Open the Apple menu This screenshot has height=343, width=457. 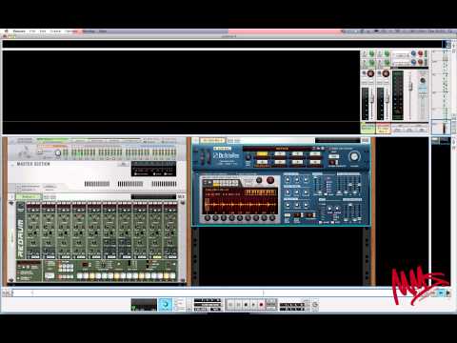point(6,31)
